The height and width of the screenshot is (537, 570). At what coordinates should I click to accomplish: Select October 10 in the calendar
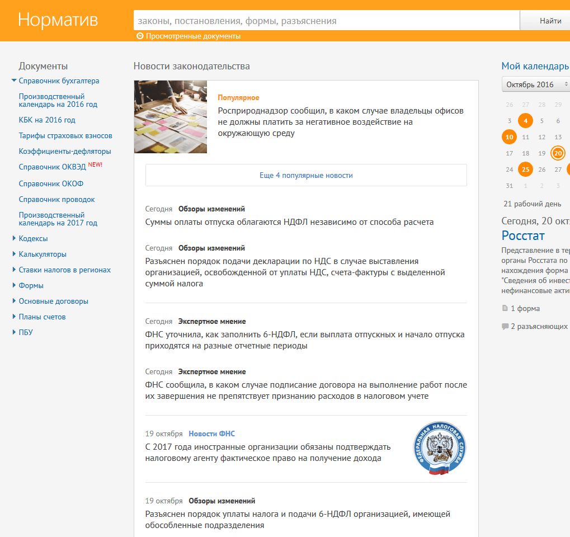tap(509, 137)
